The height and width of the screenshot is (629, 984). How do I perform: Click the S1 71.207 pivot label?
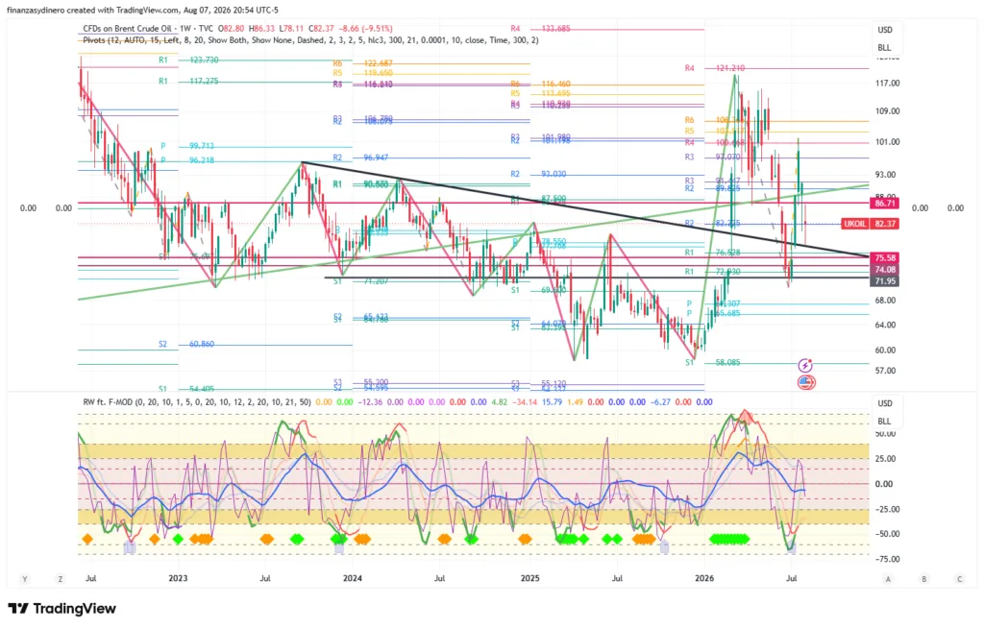tap(360, 281)
